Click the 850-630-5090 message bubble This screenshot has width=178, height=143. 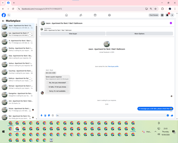coord(51,73)
